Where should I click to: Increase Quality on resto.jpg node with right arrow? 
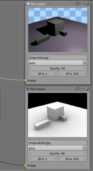click(85, 68)
